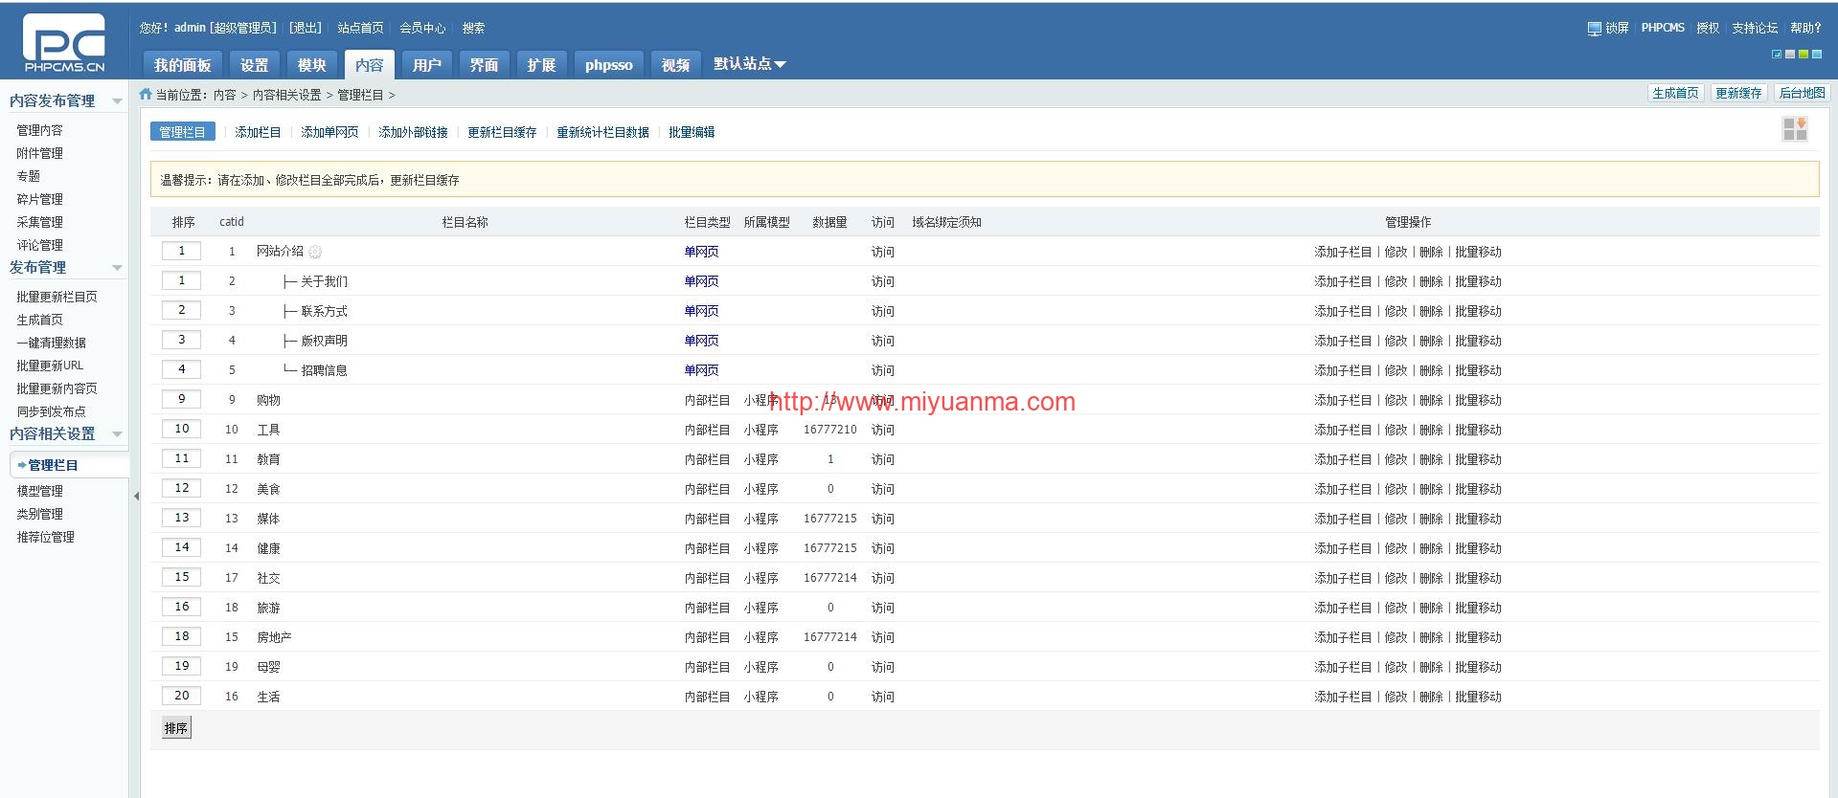
Task: Open 一键清理数据 in the sidebar
Action: tap(51, 343)
